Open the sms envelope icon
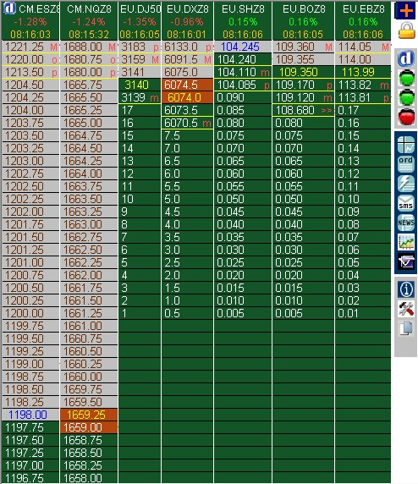418x484 pixels. tap(405, 203)
